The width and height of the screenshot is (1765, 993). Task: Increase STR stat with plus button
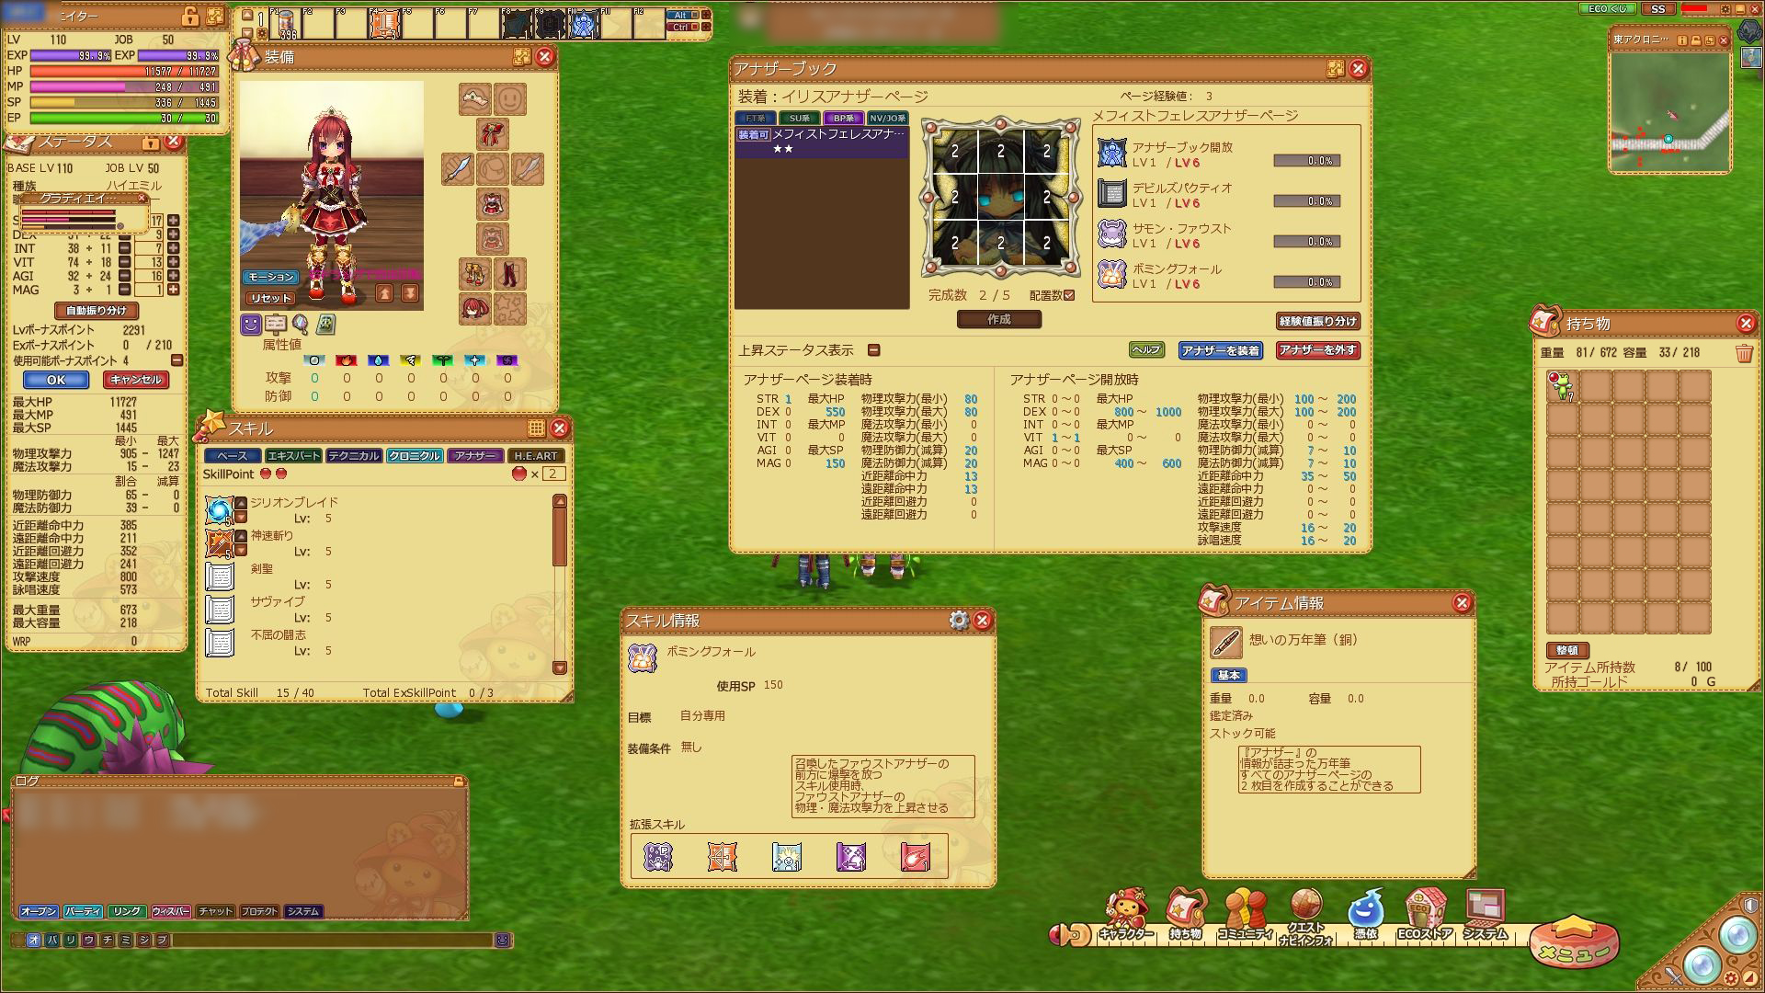pos(173,221)
